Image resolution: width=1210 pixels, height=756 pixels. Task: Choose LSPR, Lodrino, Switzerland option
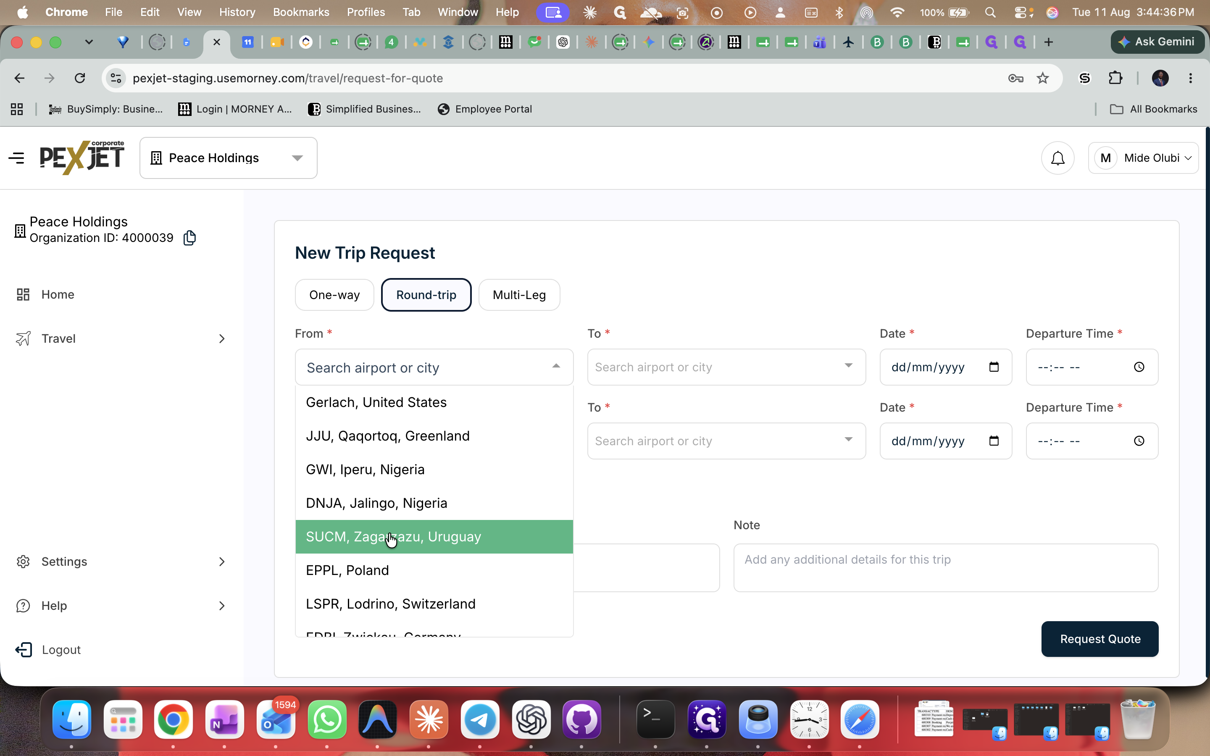[434, 604]
